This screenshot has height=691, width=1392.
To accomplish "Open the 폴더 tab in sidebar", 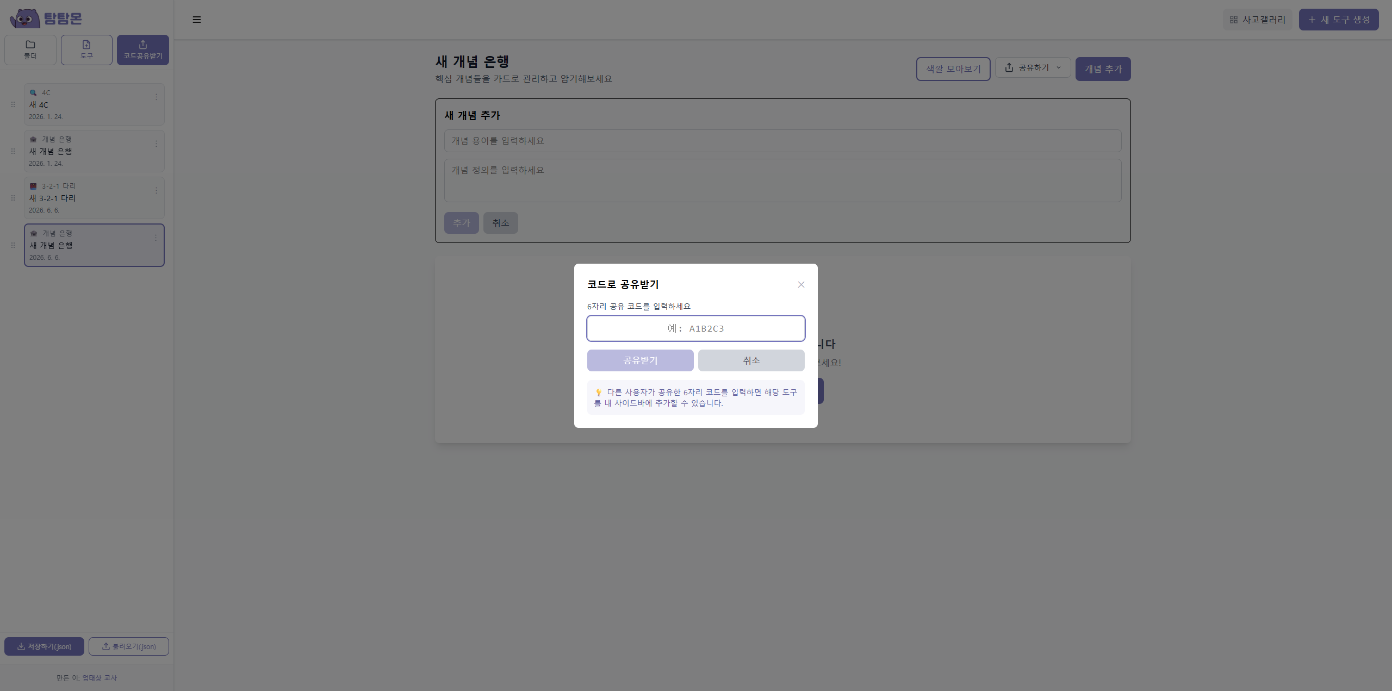I will (x=30, y=50).
